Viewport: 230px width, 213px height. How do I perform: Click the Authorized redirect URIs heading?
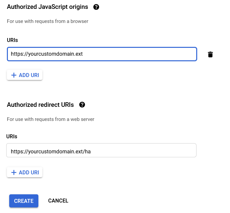pos(40,105)
